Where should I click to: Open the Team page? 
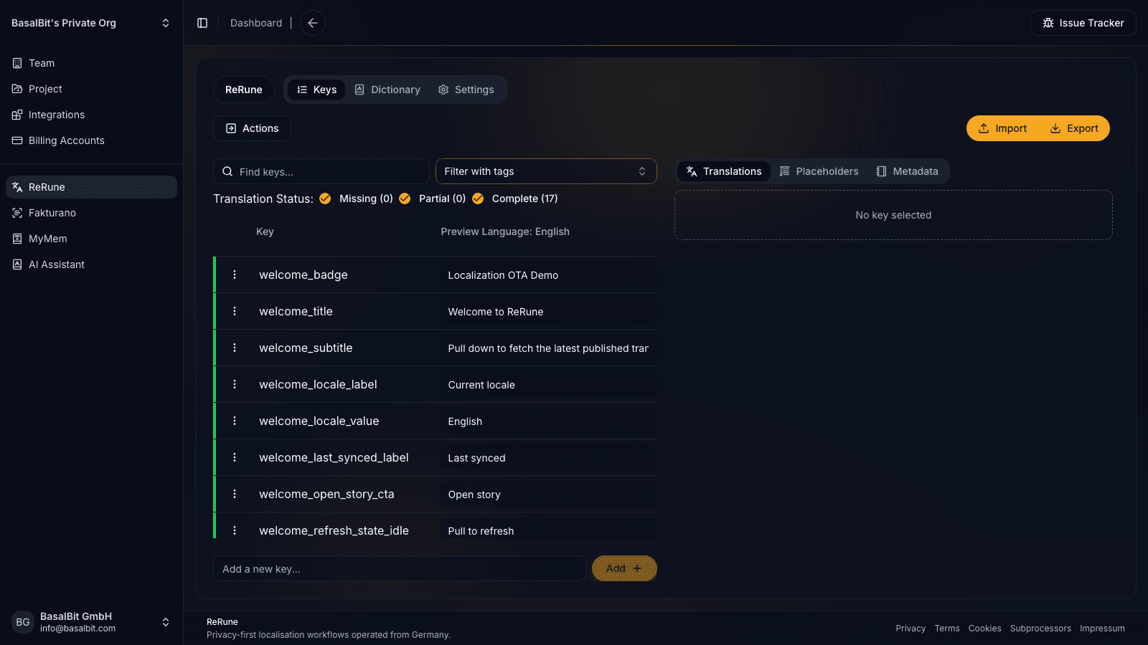coord(91,63)
